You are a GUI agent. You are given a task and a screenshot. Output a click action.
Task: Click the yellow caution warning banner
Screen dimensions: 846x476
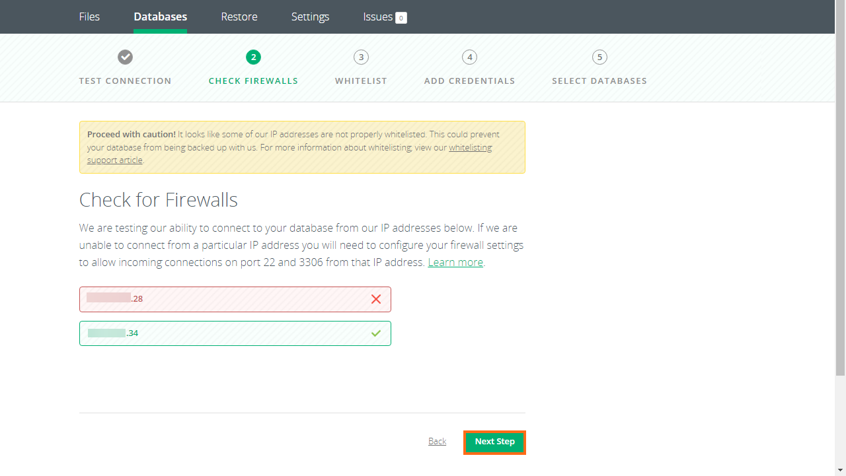pos(302,147)
